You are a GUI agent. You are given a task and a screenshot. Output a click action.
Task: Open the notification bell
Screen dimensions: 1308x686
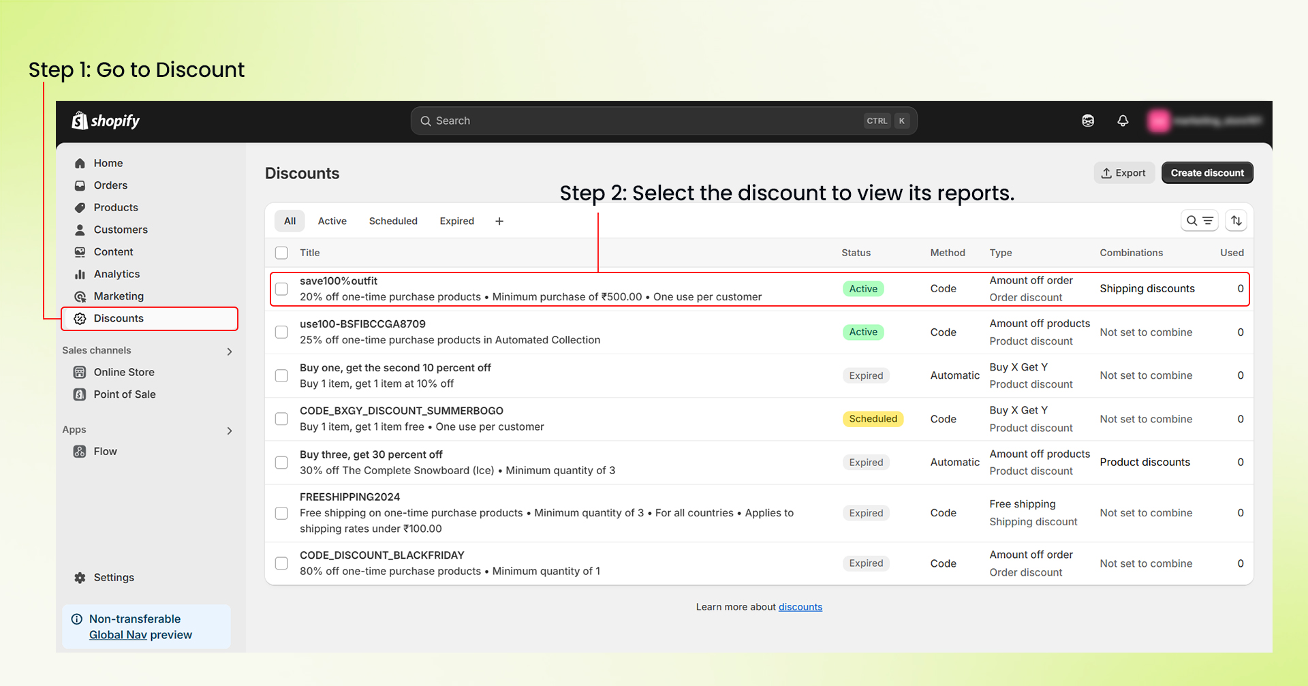point(1123,121)
